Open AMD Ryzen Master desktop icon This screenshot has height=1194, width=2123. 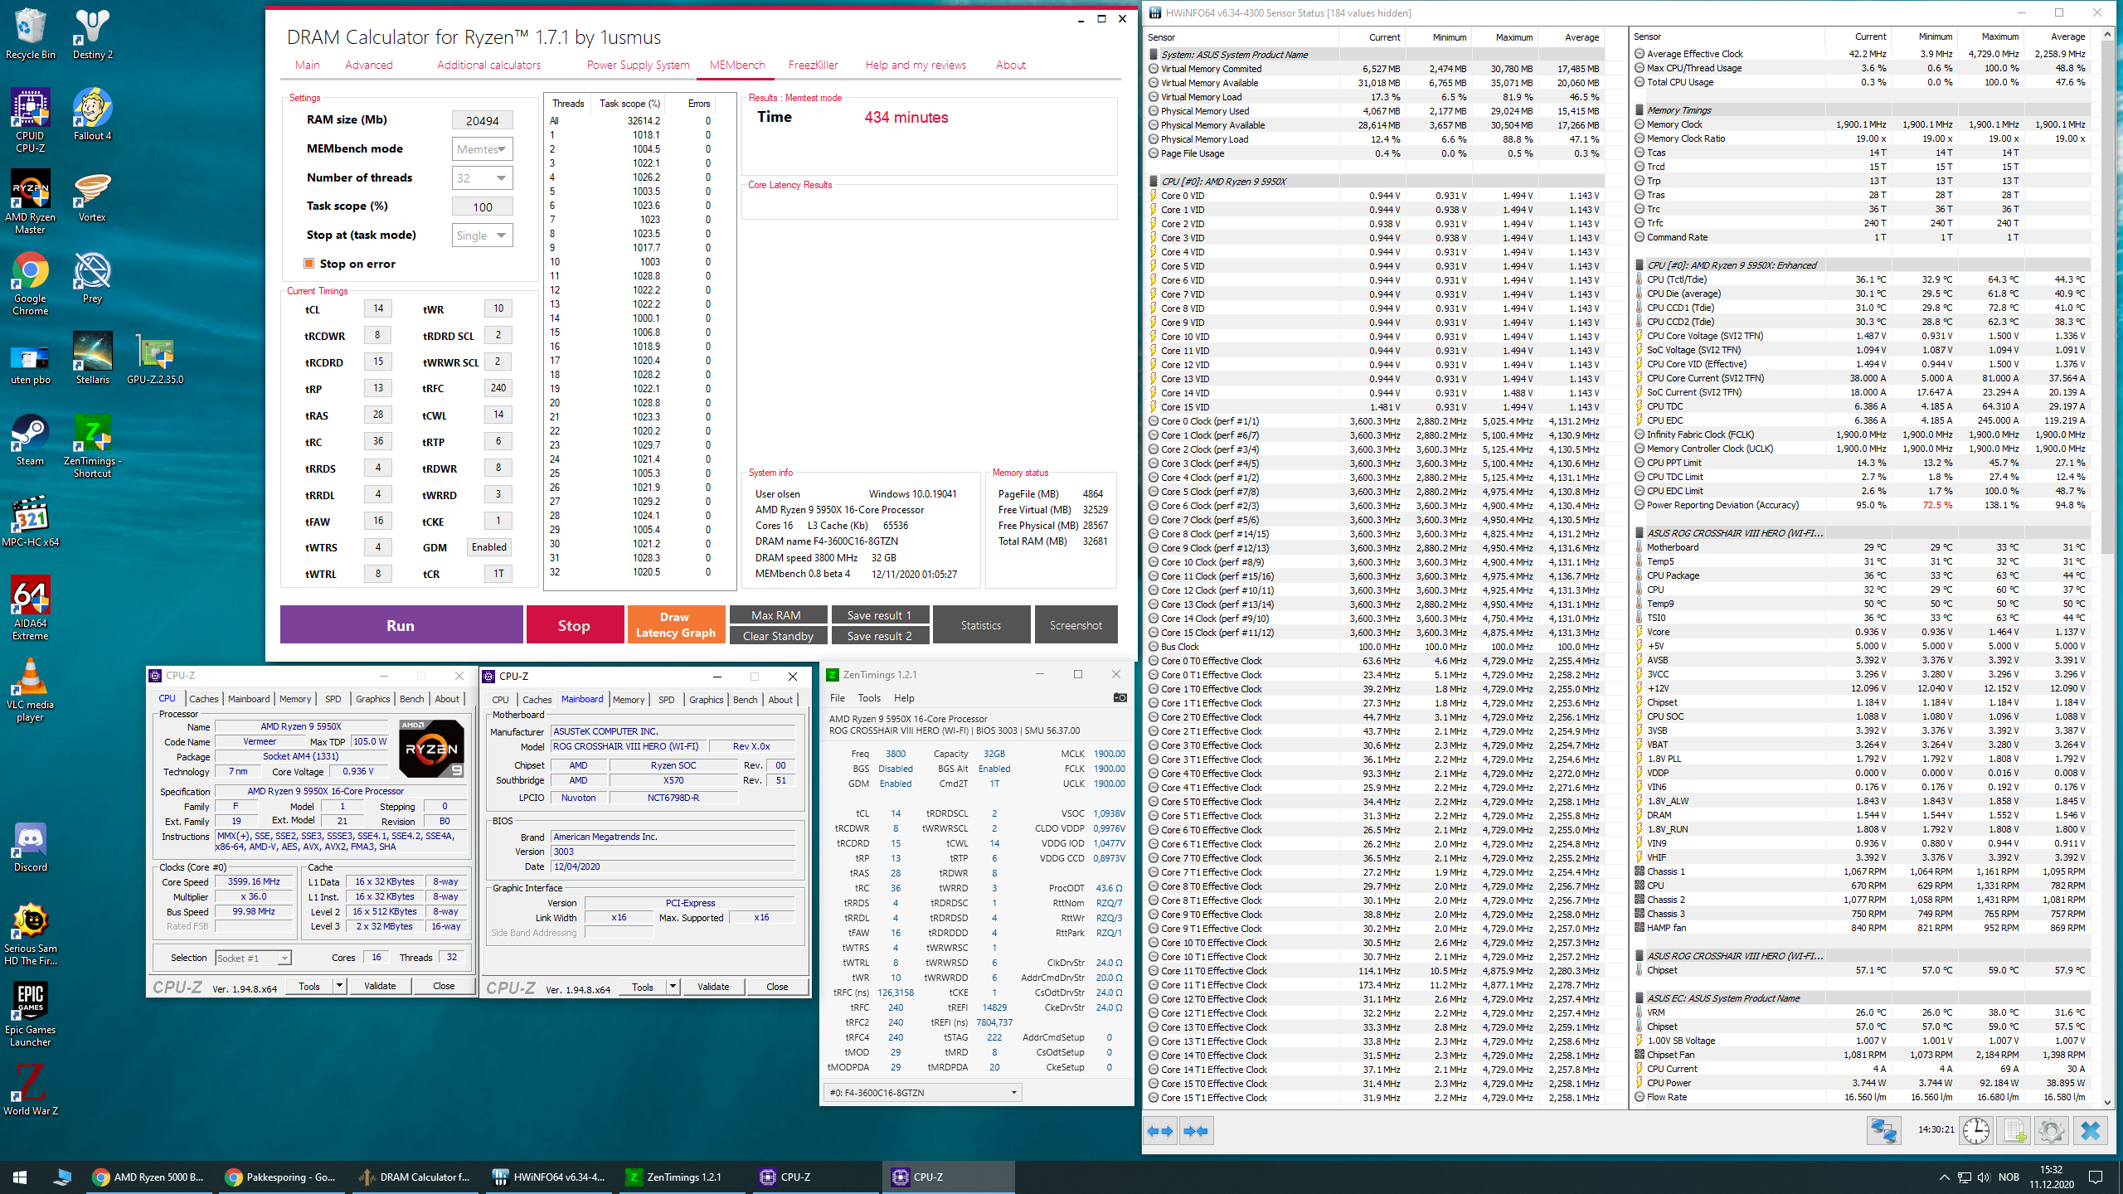[31, 201]
